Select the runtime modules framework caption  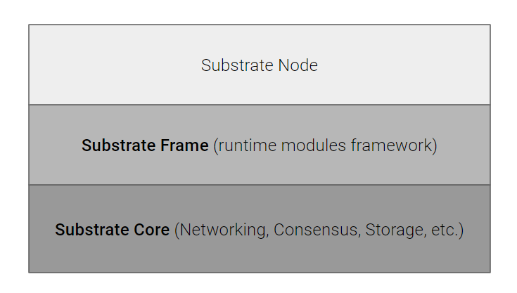click(x=326, y=145)
